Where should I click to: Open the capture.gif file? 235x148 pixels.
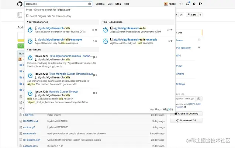point(29,127)
